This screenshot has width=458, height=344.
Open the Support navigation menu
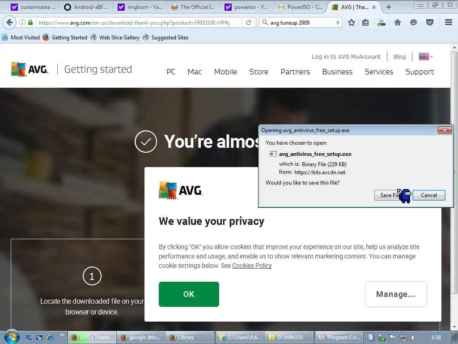pyautogui.click(x=420, y=72)
